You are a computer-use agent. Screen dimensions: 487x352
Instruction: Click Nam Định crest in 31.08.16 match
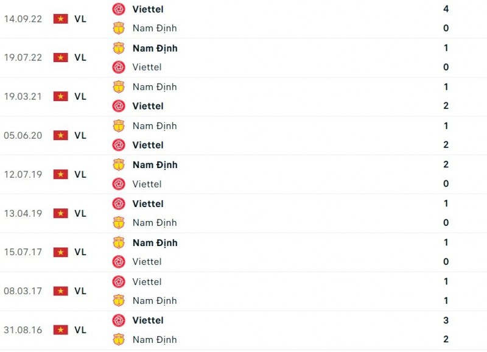point(119,339)
